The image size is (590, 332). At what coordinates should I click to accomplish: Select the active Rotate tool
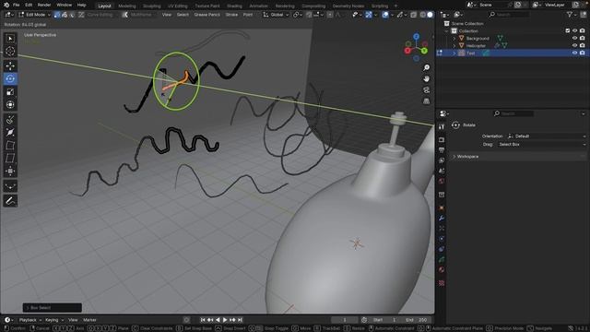click(x=10, y=78)
